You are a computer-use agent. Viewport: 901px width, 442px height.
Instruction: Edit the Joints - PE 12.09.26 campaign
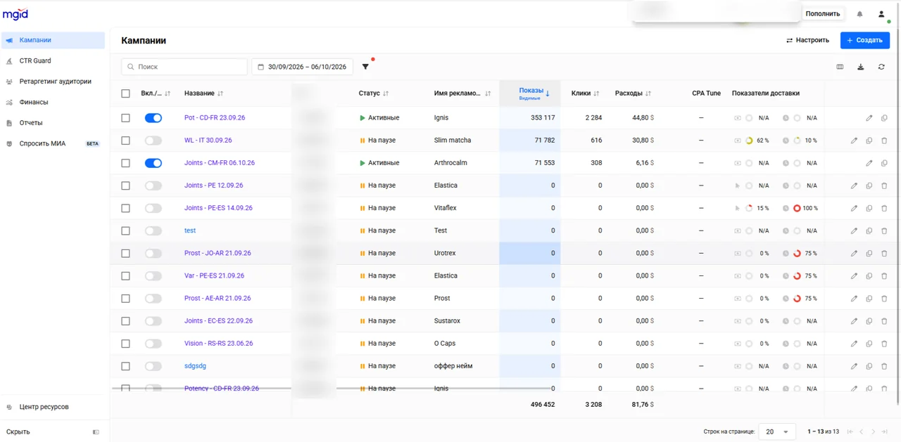(854, 186)
